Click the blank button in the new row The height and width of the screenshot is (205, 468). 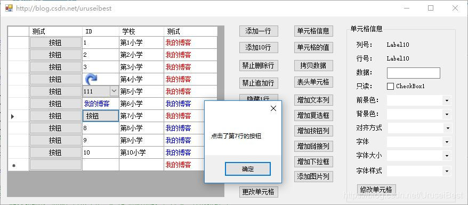tap(55, 165)
